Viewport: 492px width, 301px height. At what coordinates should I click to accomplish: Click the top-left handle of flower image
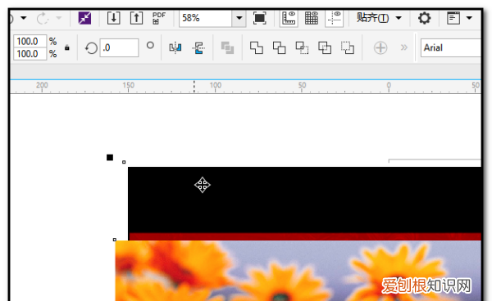point(115,240)
